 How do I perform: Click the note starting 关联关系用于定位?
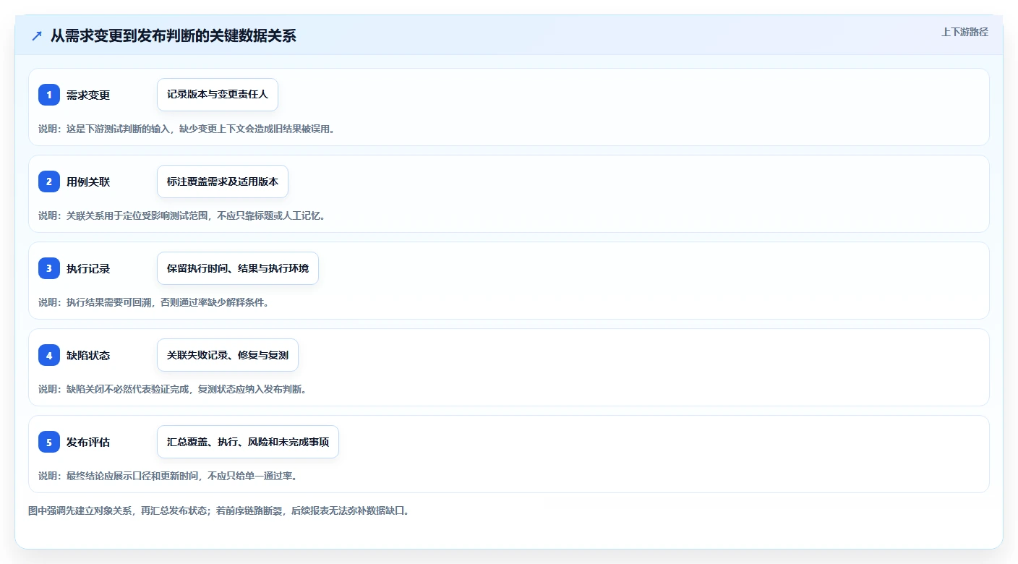tap(181, 215)
